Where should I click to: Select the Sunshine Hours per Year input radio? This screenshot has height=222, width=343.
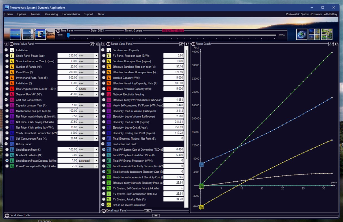(x=7, y=61)
